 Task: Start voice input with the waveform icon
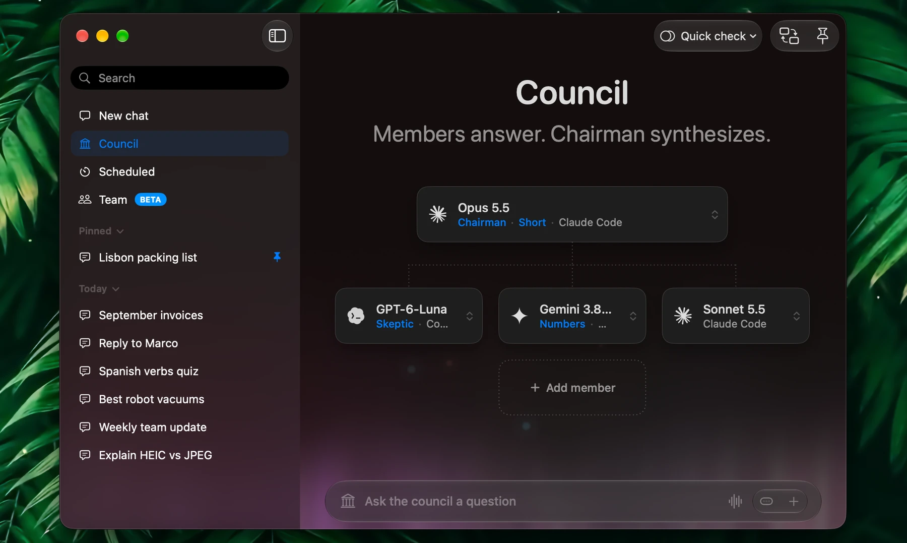point(735,501)
